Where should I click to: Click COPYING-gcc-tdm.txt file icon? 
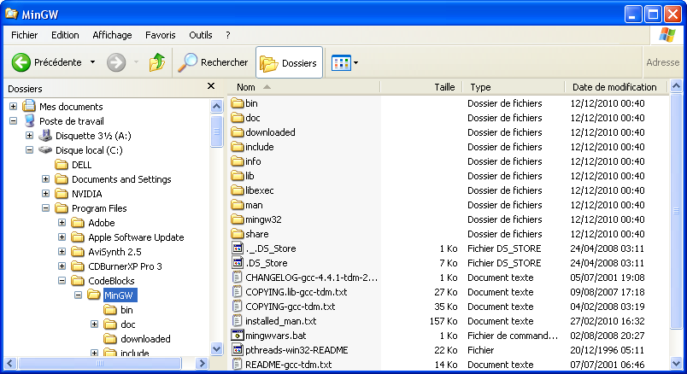237,307
